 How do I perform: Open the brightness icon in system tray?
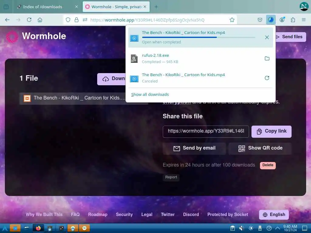251,228
